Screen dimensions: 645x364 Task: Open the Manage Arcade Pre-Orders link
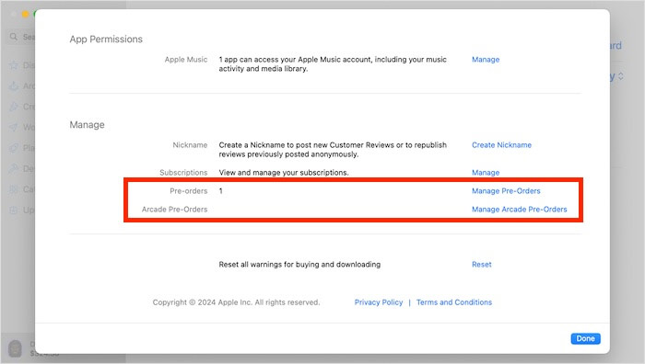[519, 210]
